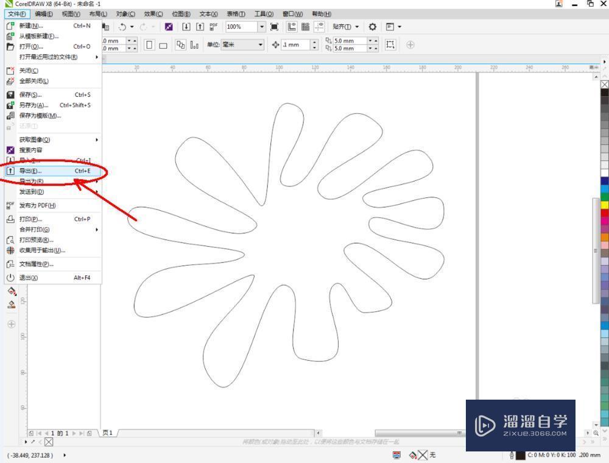Open the units 毫米 dropdown

click(243, 44)
